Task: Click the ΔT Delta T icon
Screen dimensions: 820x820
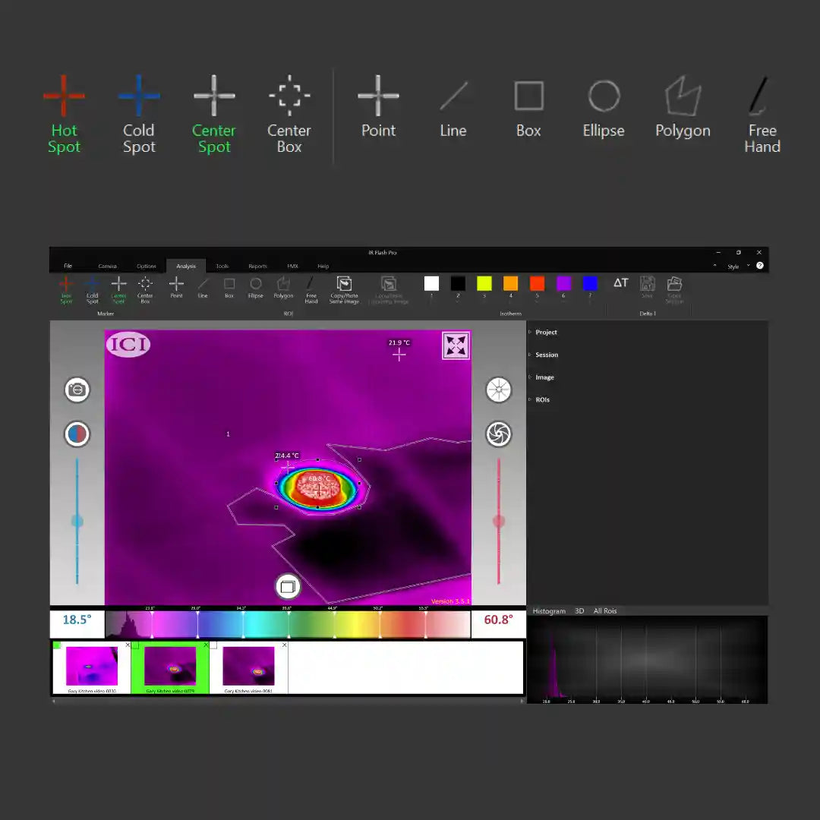Action: click(x=620, y=283)
